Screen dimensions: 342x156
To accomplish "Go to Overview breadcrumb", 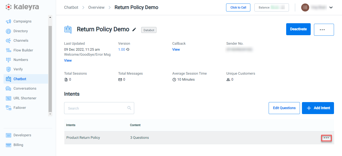I will tap(96, 7).
